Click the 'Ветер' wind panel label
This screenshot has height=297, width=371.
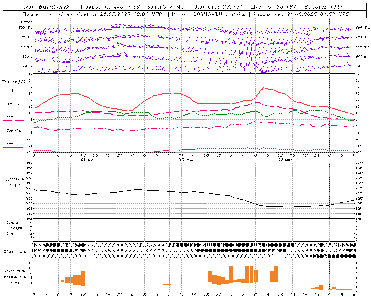[x=27, y=22]
